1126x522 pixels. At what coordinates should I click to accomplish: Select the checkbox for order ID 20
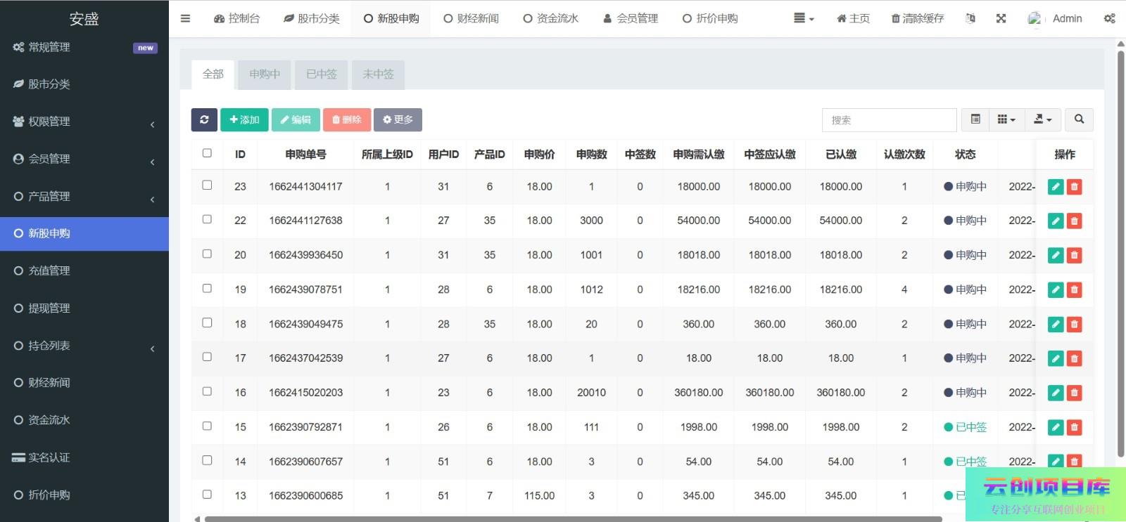coord(207,254)
